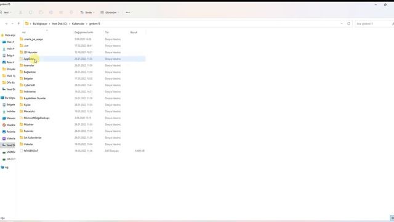Sort by the Ad column header
This screenshot has height=222, width=394.
(24, 33)
